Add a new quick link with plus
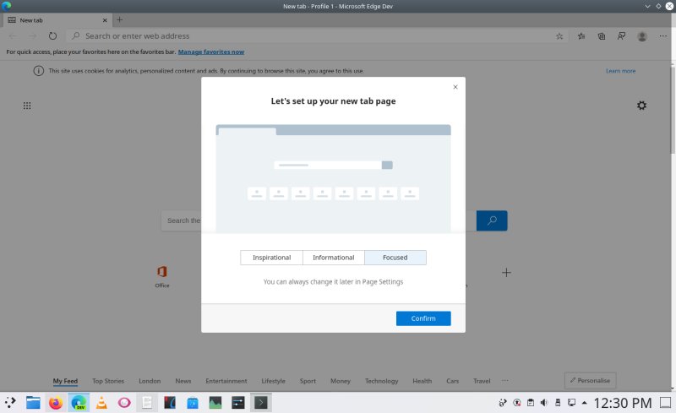 coord(506,273)
